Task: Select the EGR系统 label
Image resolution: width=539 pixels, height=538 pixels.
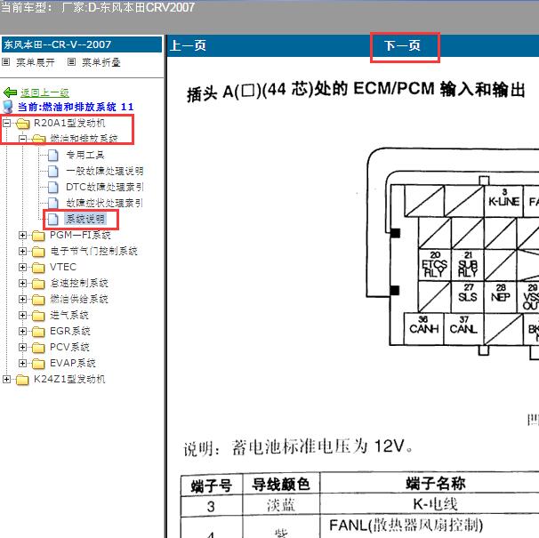Action: 69,331
